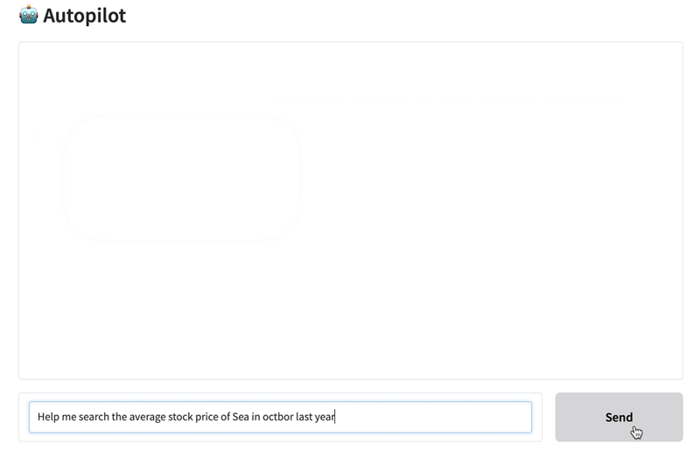Screen dimensions: 700x457
Task: Click the misspelled word "octbor" in the input
Action: (277, 417)
